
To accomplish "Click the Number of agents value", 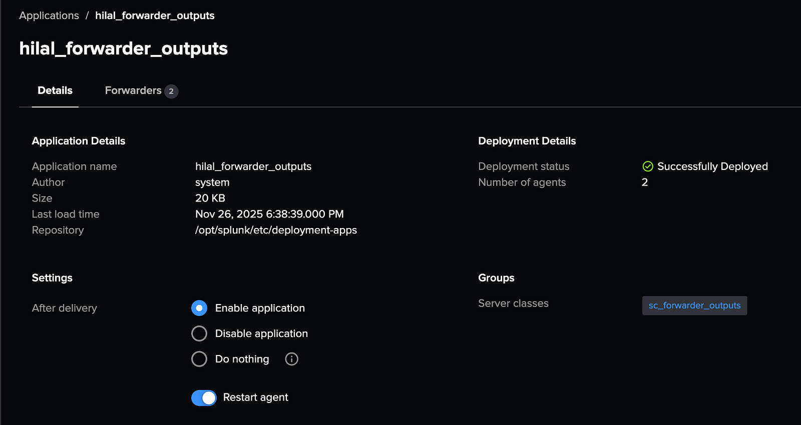I will pyautogui.click(x=645, y=182).
